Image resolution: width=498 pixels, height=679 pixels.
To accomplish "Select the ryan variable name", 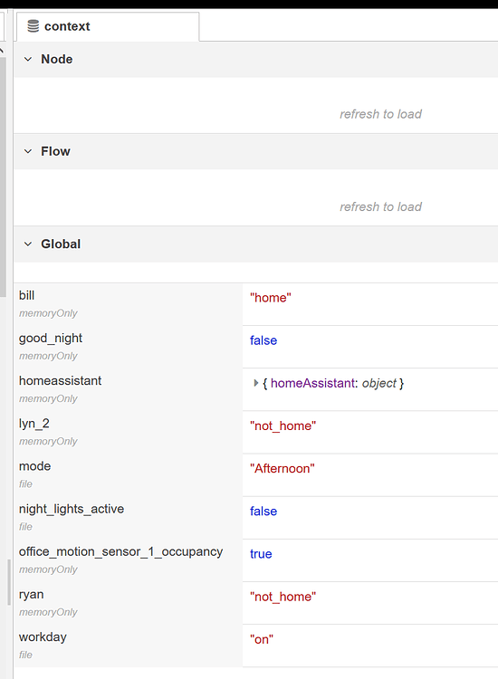I will 31,595.
